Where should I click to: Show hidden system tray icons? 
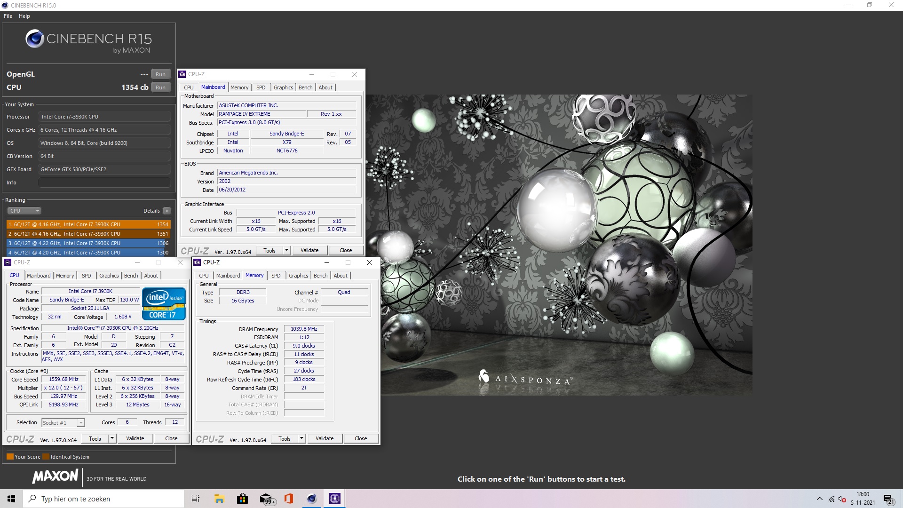click(820, 499)
